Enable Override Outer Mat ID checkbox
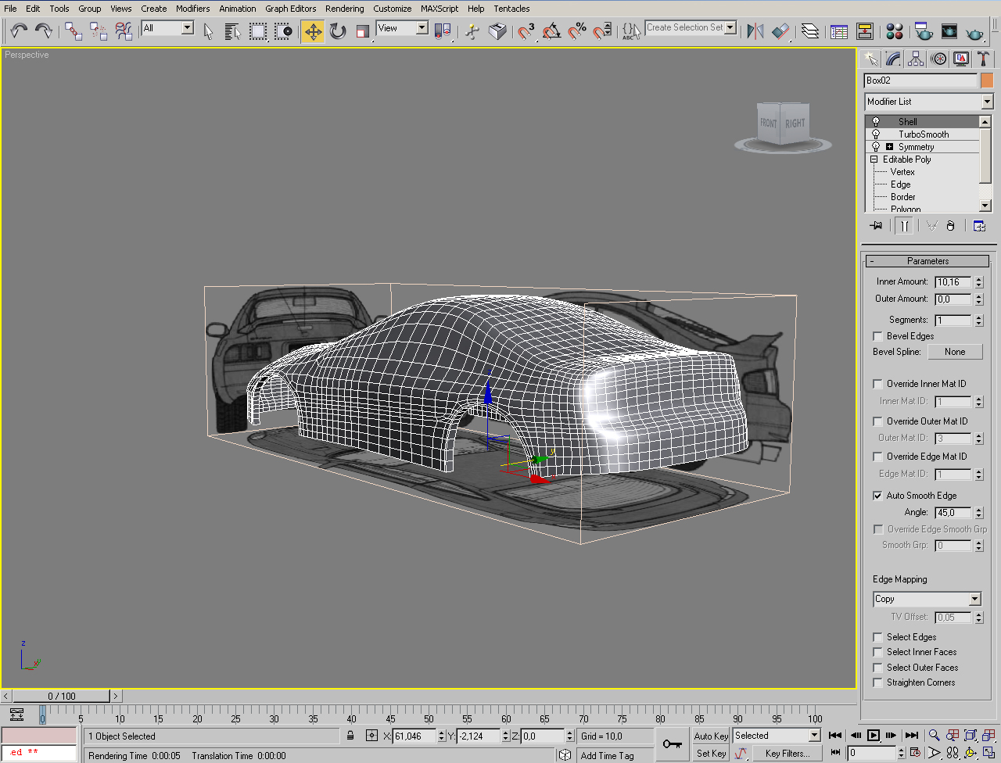1001x763 pixels. coord(877,421)
